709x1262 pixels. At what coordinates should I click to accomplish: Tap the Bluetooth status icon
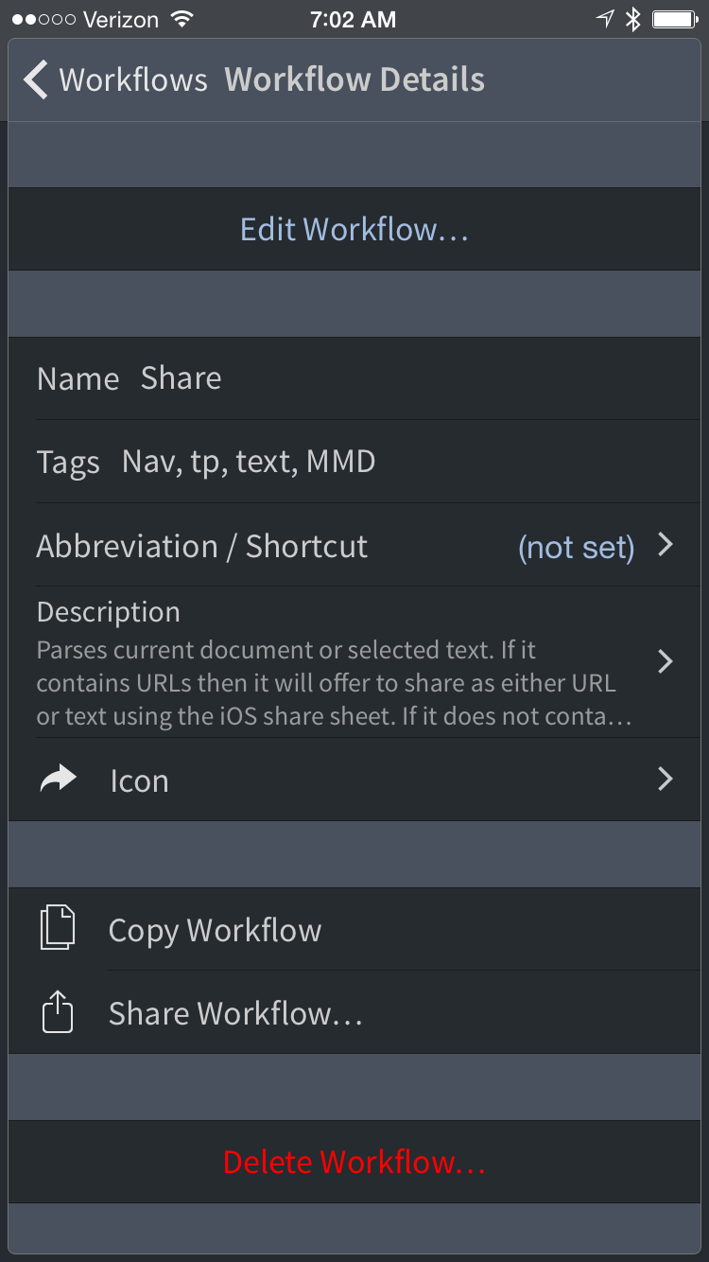[x=633, y=20]
